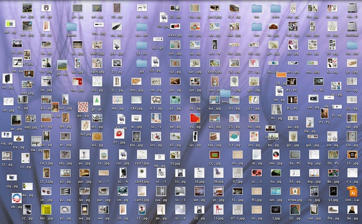362x224 pixels.
Task: Select the 07-1.jpg file
Action: tap(237, 210)
